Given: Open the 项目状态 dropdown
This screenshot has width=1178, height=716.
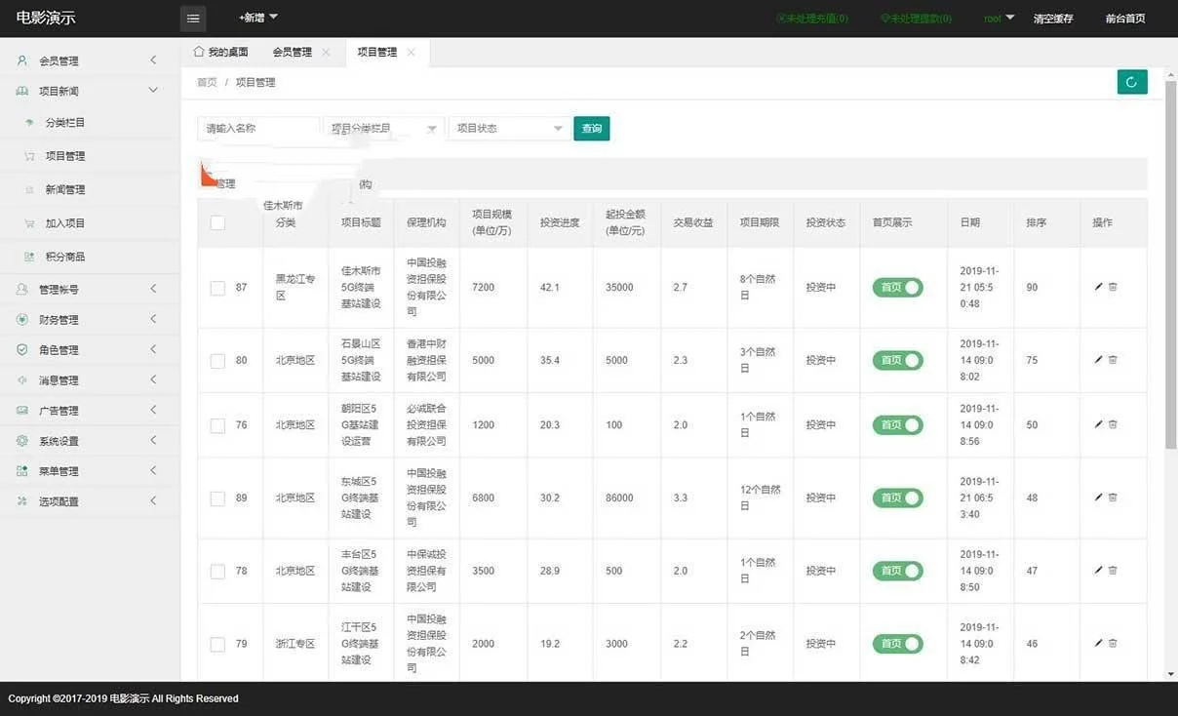Looking at the screenshot, I should (509, 129).
